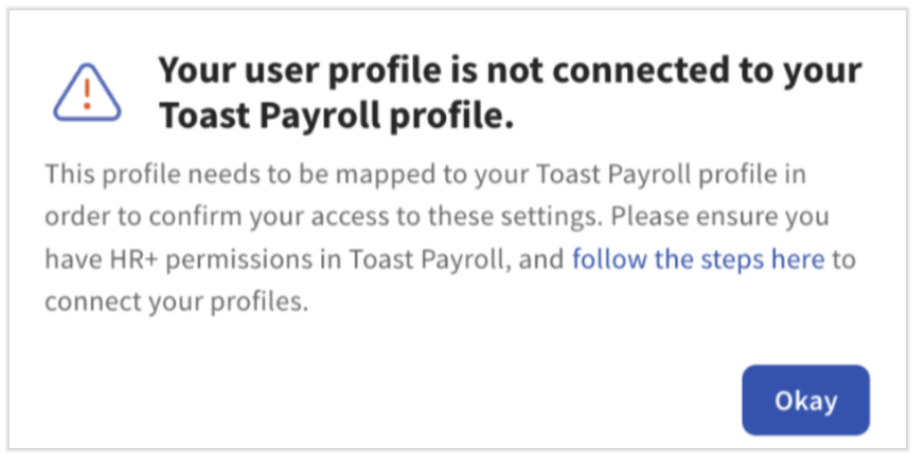Screen dimensions: 917x460
Task: Confirm the profile warning by pressing Okay
Action: (x=804, y=400)
